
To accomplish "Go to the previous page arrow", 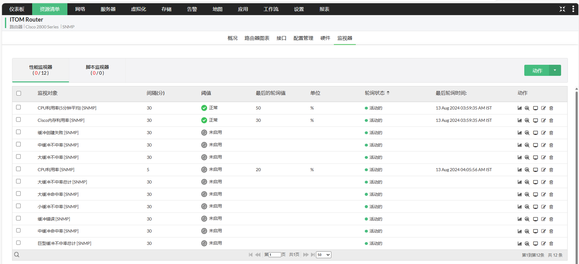I will coord(258,255).
